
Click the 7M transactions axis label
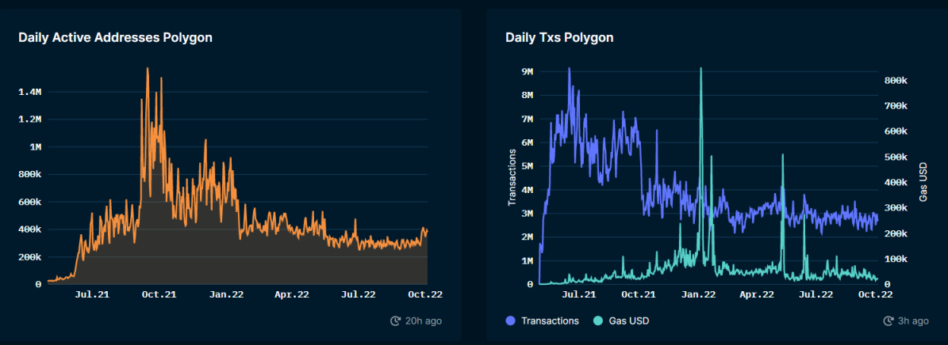(x=527, y=119)
